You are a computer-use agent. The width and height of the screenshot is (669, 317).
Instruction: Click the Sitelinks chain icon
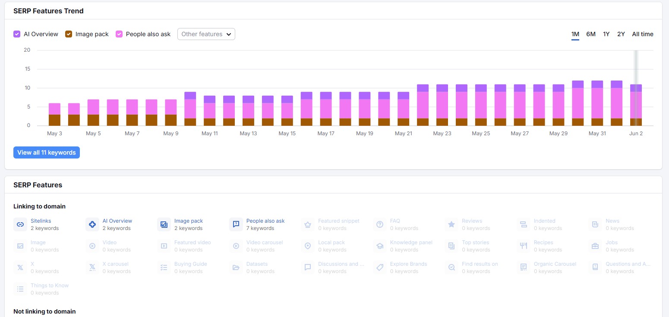[20, 224]
